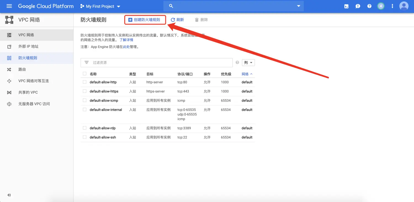
Task: Open the default-allow-ssh rule name
Action: pos(103,137)
